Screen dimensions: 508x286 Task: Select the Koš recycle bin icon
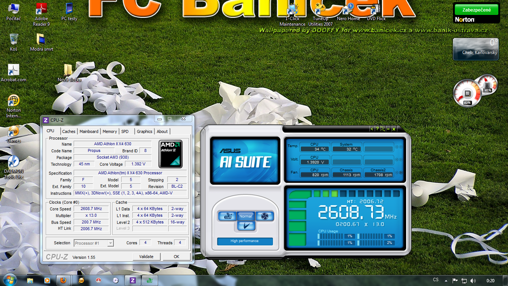click(x=14, y=42)
